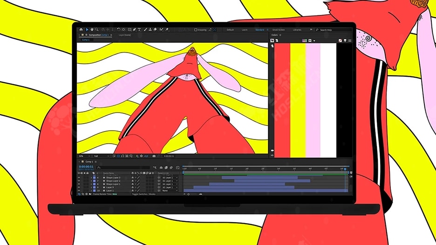This screenshot has height=245, width=436.
Task: Click the Comp 1 breadcrumb above the viewer
Action: coord(86,40)
